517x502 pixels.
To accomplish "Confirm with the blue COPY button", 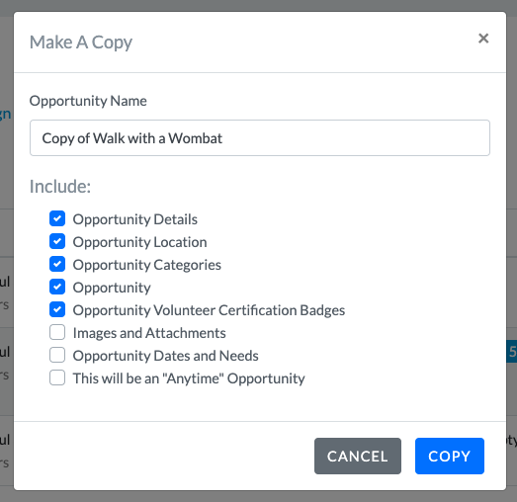I will tap(450, 456).
